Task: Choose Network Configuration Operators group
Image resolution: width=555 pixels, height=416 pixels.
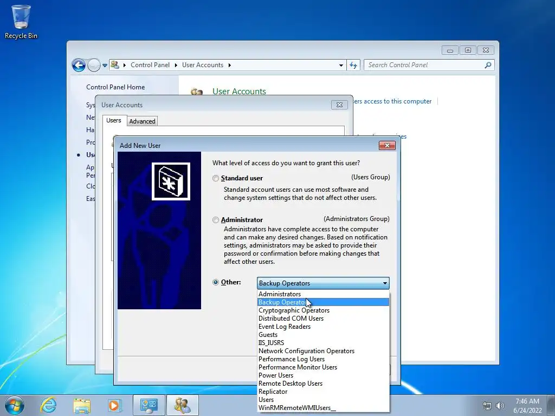Action: pos(323,351)
